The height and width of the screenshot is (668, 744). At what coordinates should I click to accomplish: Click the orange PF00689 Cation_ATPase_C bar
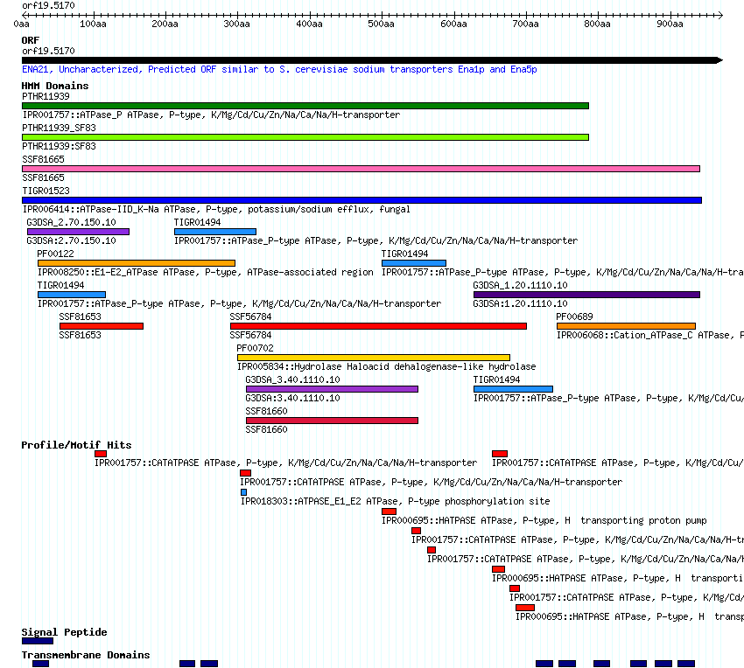tap(626, 326)
